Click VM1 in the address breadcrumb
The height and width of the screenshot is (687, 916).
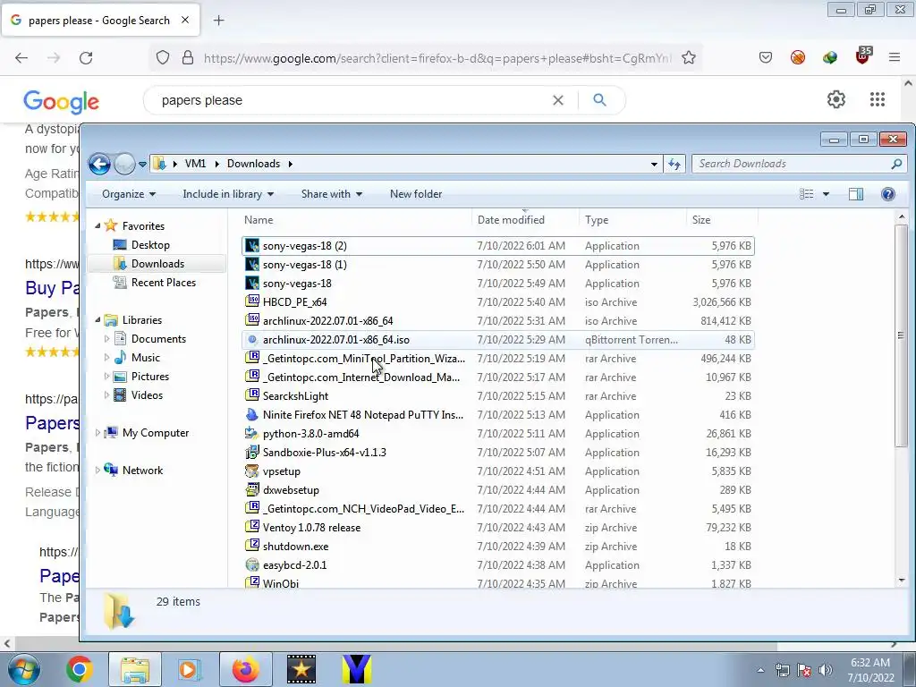[x=195, y=164]
